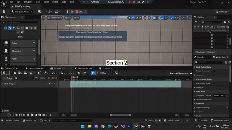The height and width of the screenshot is (130, 232).
Task: Open help for Actor class
Action: click(34, 43)
